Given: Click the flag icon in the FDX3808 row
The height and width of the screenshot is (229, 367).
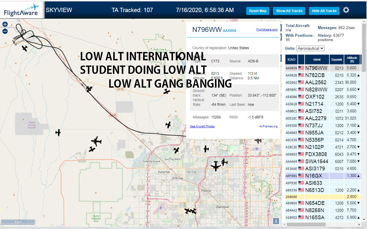Looking at the screenshot, I should pos(301,154).
